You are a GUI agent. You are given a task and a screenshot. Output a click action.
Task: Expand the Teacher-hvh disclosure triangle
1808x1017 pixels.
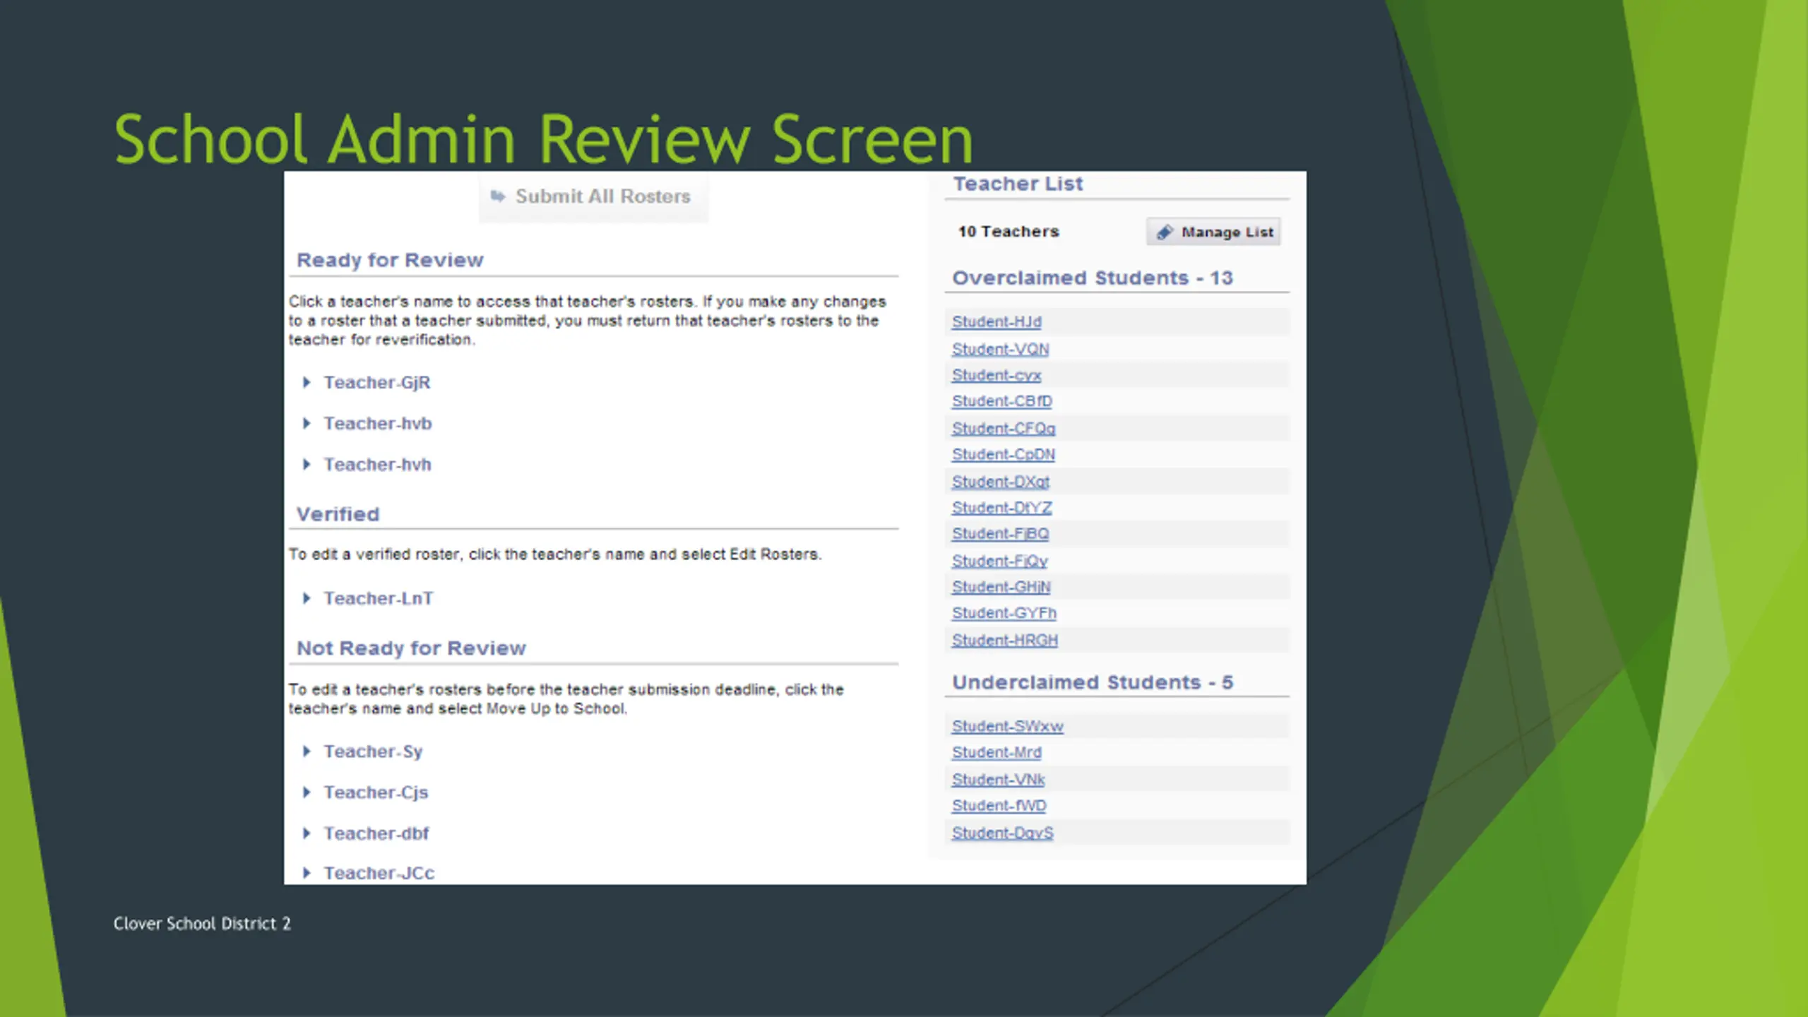pos(307,465)
